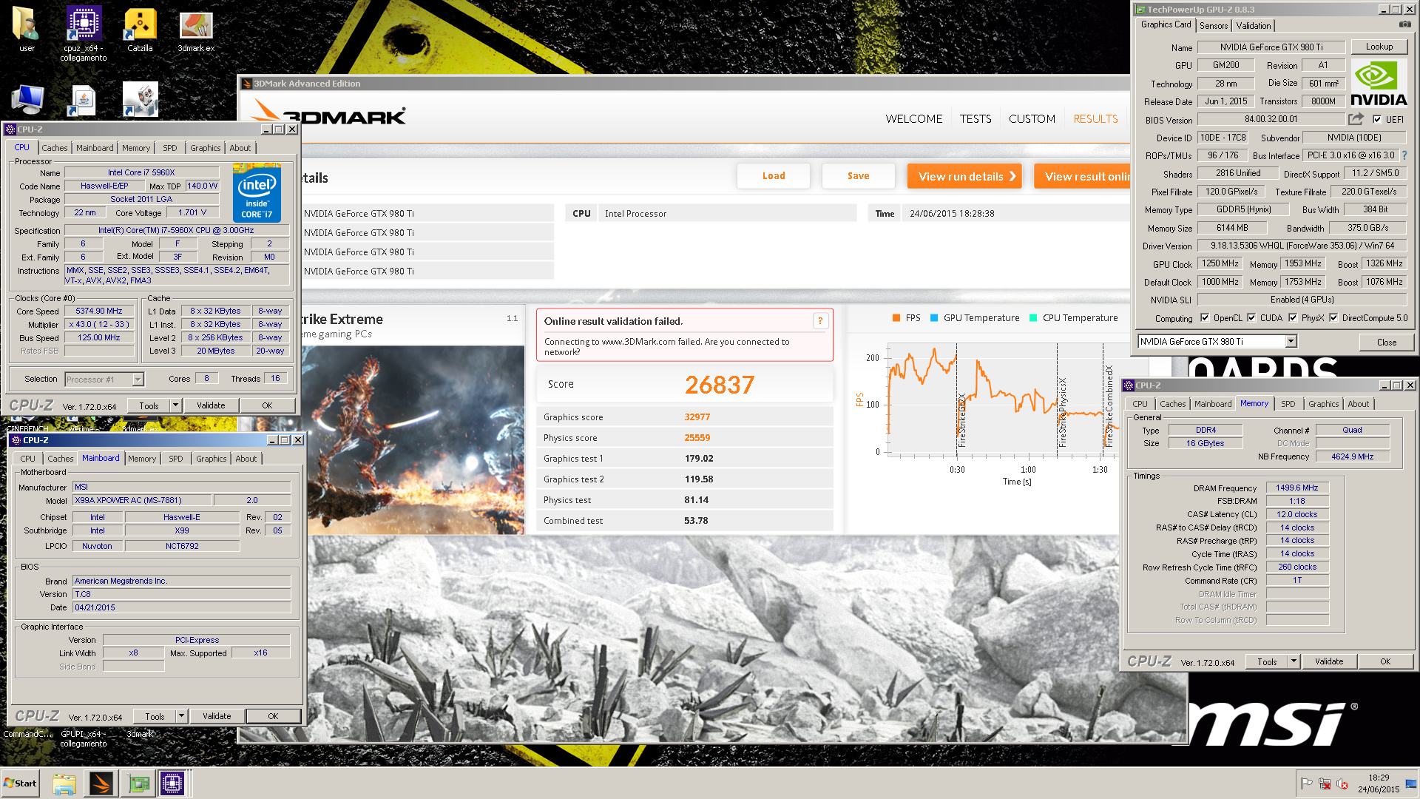This screenshot has width=1420, height=799.
Task: Click the NVIDIA logo in GPU-Z
Action: point(1379,84)
